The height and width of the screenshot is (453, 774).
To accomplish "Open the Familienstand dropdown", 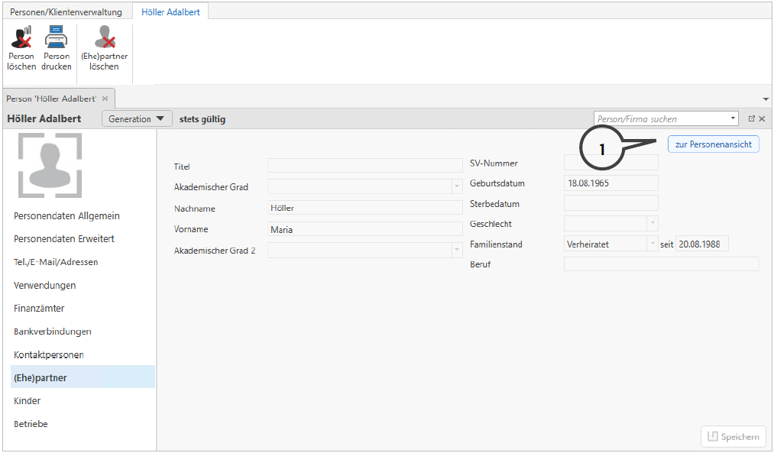I will [x=652, y=244].
